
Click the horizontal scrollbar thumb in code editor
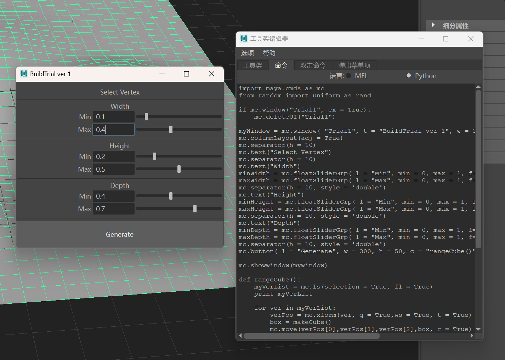[x=312, y=336]
